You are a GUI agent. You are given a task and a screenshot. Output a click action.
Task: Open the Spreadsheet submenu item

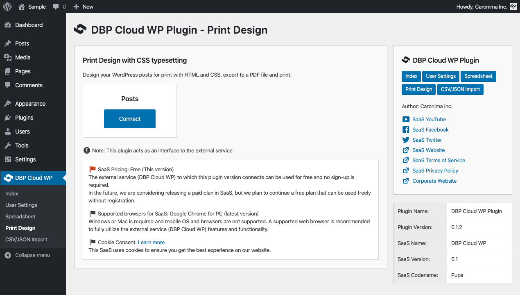pos(20,216)
